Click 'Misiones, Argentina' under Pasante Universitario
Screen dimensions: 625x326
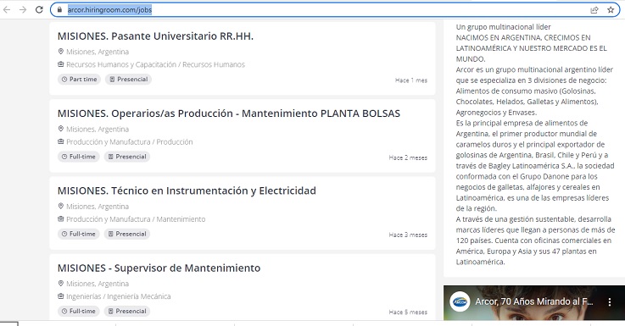click(98, 52)
